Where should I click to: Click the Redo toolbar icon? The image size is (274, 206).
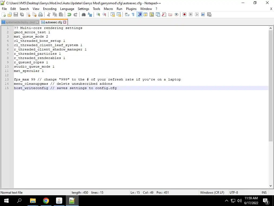coord(75,14)
